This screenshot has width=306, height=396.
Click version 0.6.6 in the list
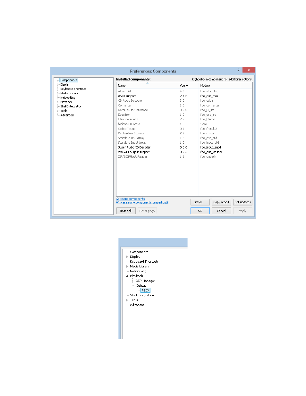pos(183,147)
